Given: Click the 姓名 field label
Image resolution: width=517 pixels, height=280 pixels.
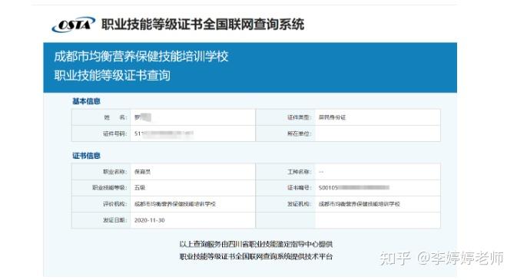Looking at the screenshot, I should tap(115, 117).
